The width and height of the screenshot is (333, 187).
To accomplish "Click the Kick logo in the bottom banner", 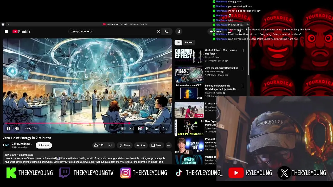I will tap(11, 173).
